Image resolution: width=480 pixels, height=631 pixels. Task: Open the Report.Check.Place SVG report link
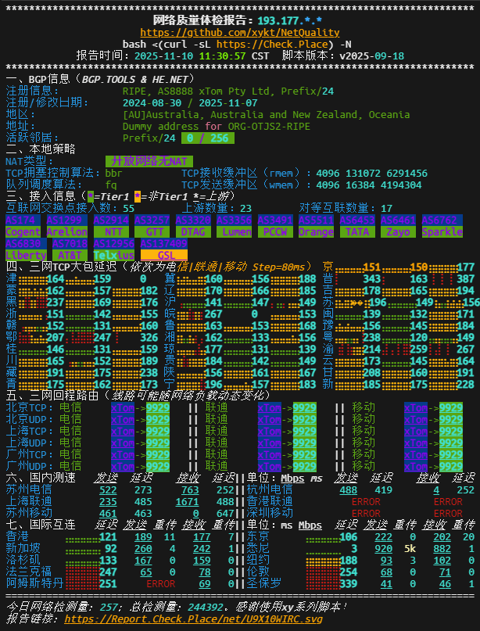[193, 618]
